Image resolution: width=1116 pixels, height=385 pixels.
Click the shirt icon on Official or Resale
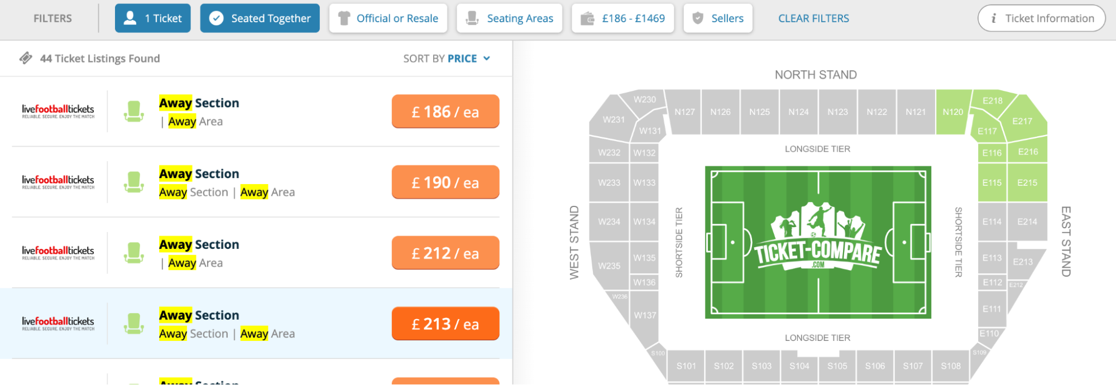(x=344, y=18)
